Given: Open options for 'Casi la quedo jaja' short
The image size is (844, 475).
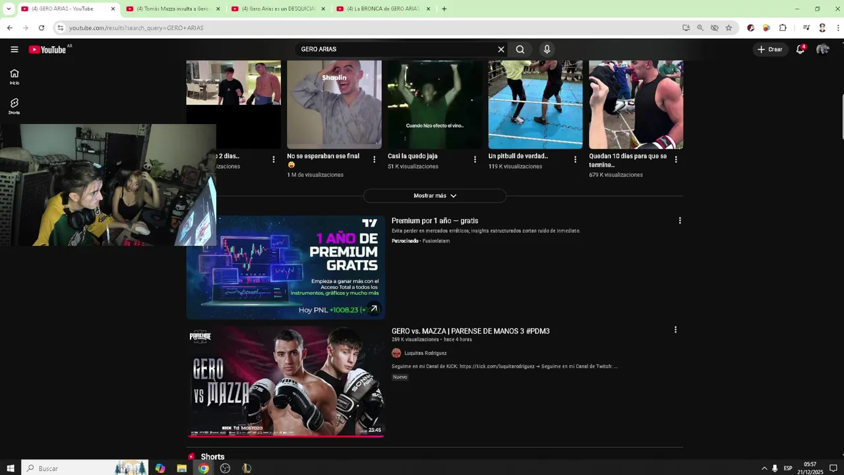Looking at the screenshot, I should [475, 160].
